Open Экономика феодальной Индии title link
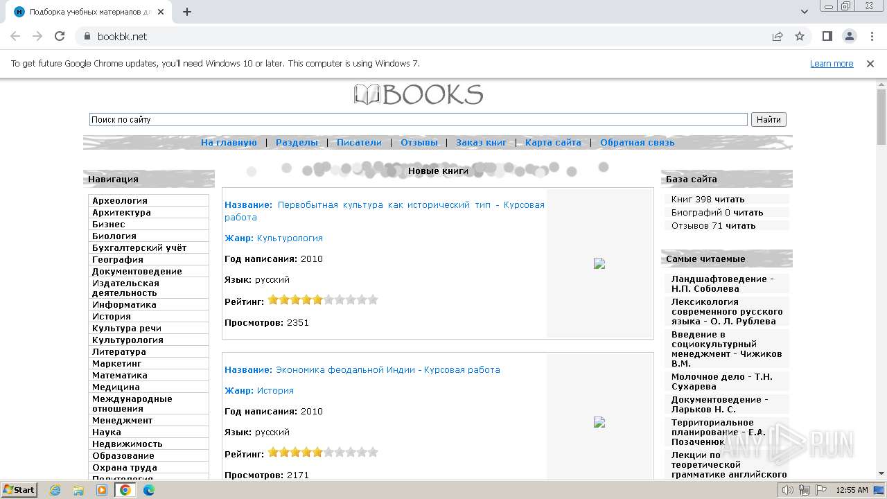 pos(388,369)
